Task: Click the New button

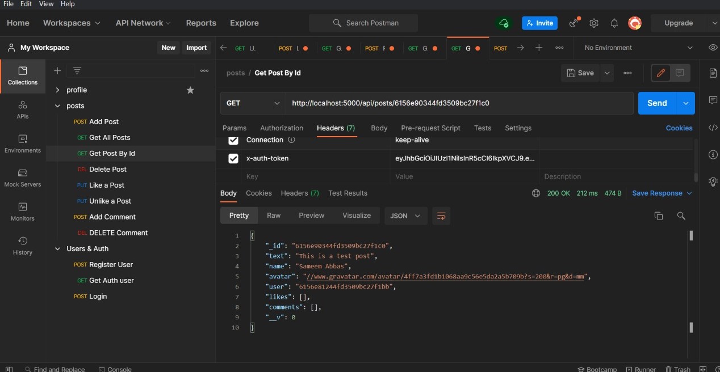Action: [x=169, y=48]
